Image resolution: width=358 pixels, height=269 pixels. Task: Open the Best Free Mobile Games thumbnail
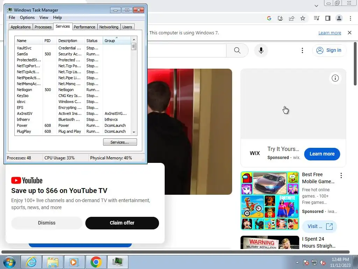coord(270,201)
